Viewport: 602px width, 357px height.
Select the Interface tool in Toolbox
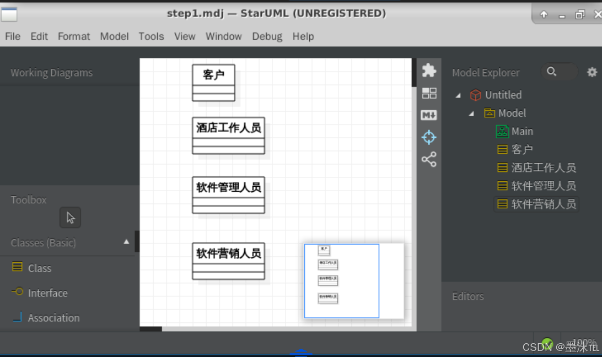click(x=40, y=293)
